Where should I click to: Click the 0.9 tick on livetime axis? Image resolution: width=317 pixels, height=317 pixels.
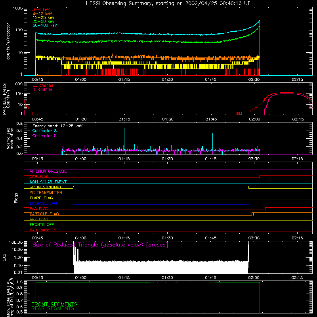(19, 287)
